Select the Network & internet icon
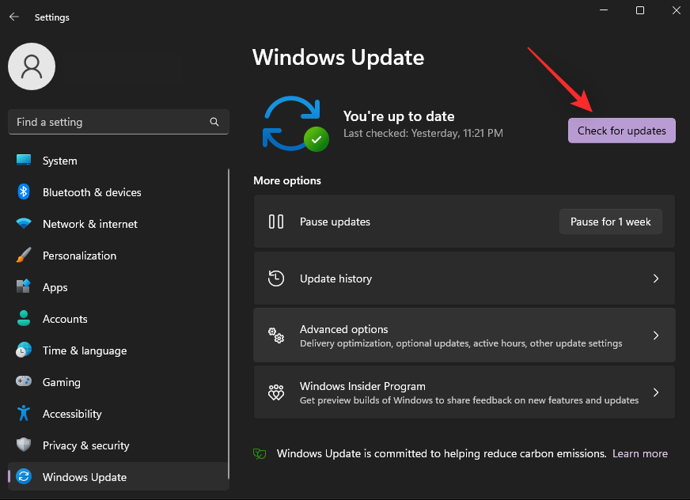Viewport: 690px width, 500px height. (x=24, y=224)
